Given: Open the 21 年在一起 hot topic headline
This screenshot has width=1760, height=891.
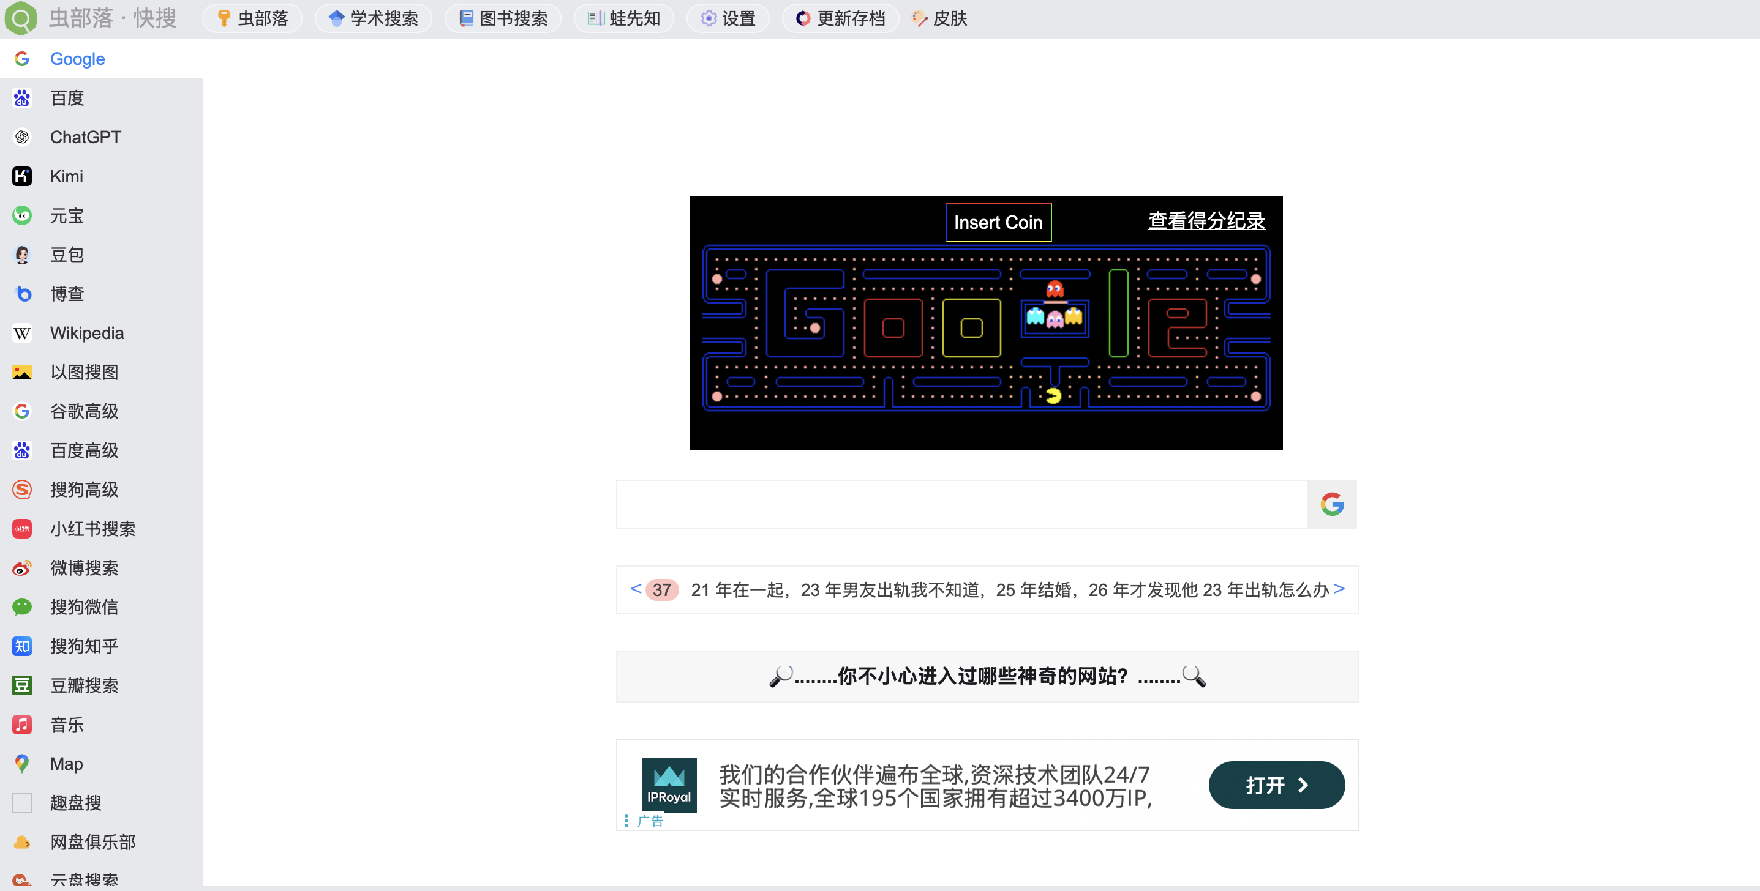Looking at the screenshot, I should [1009, 590].
